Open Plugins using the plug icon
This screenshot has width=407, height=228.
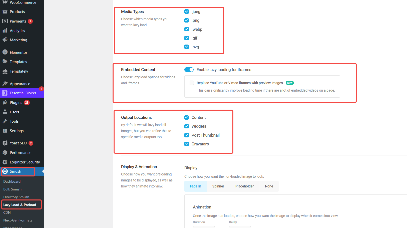coord(5,103)
